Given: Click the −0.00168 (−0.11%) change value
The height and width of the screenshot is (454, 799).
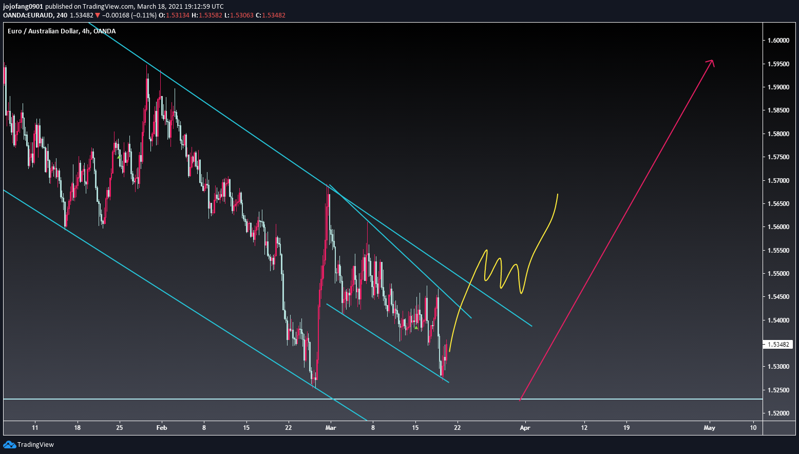Looking at the screenshot, I should pyautogui.click(x=129, y=15).
